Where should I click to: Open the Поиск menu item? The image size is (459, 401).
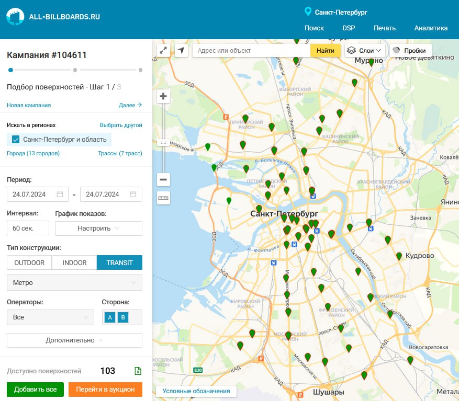[314, 28]
